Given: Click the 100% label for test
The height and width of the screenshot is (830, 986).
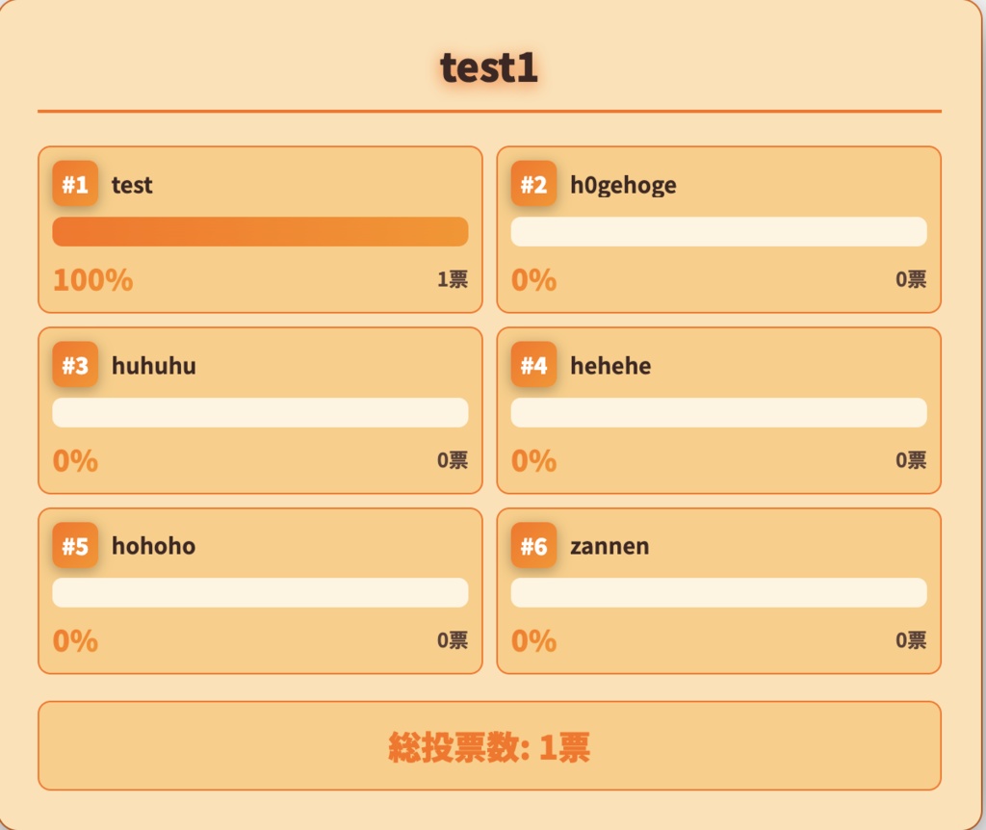Looking at the screenshot, I should pos(92,280).
